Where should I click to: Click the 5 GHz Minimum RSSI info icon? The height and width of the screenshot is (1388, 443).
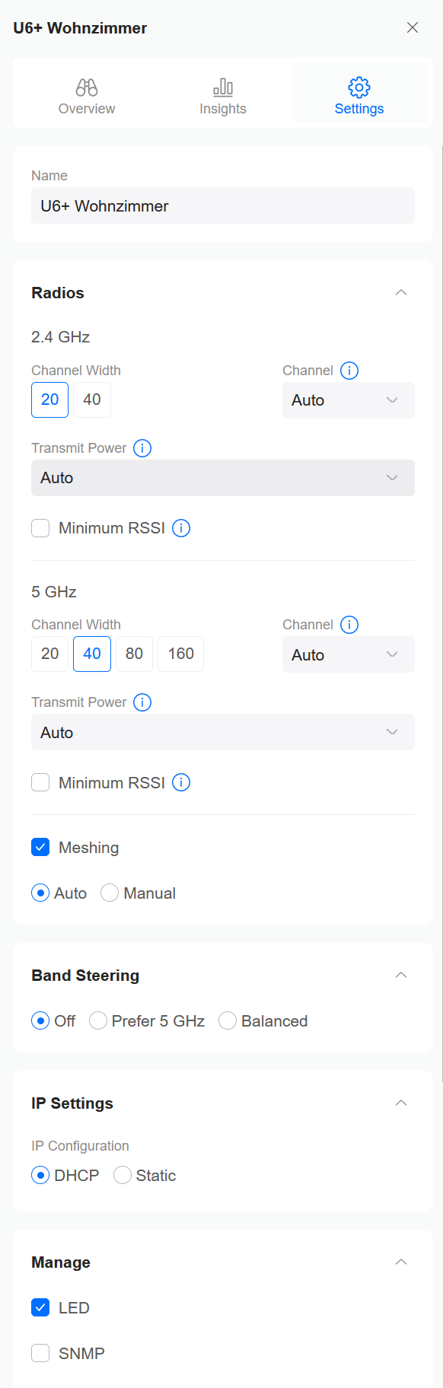click(181, 782)
